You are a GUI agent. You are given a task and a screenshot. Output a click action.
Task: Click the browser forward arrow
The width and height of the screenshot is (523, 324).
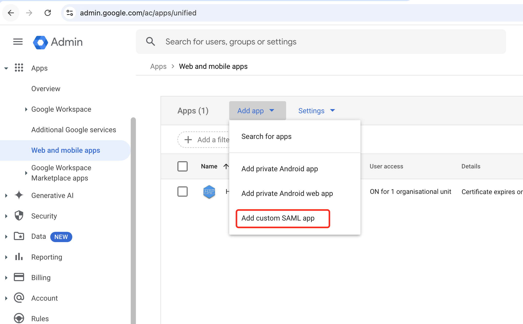(x=29, y=13)
